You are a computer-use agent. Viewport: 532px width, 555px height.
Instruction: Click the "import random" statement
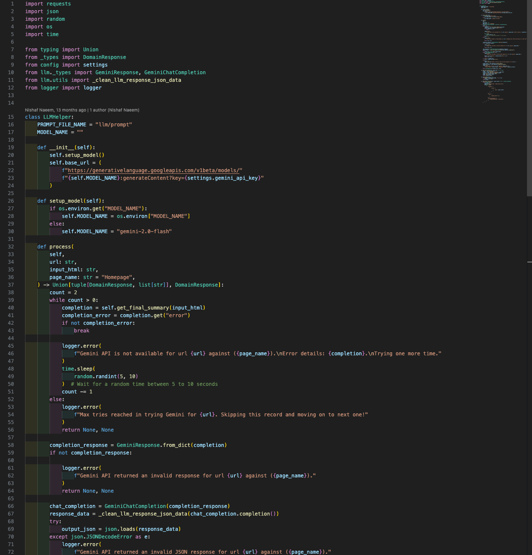pos(45,19)
